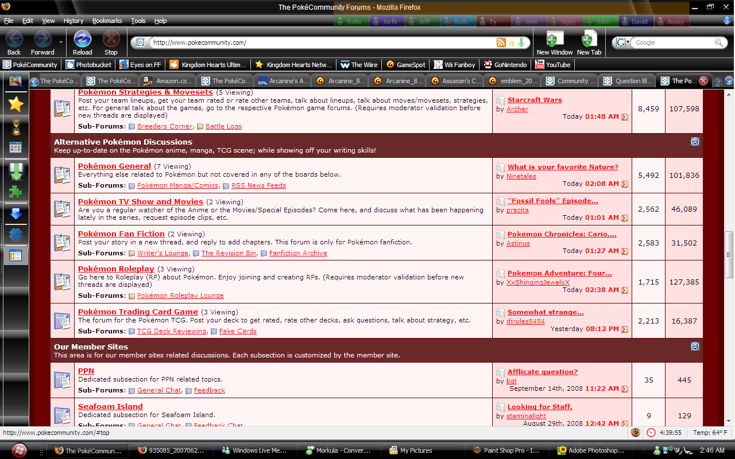Open the Battle Logs sub-forum link
Screen dimensions: 735x459
[x=223, y=126]
